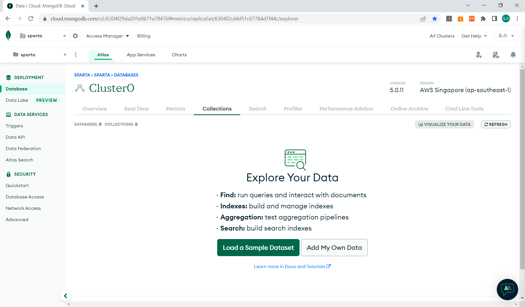Open the browser tab search chevron
Image resolution: width=525 pixels, height=307 pixels.
point(468,5)
